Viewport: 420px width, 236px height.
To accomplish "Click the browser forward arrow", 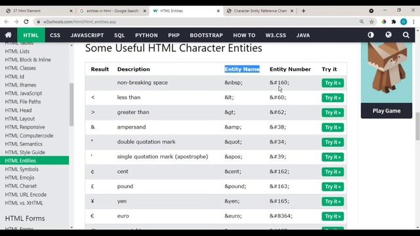I will [16, 22].
